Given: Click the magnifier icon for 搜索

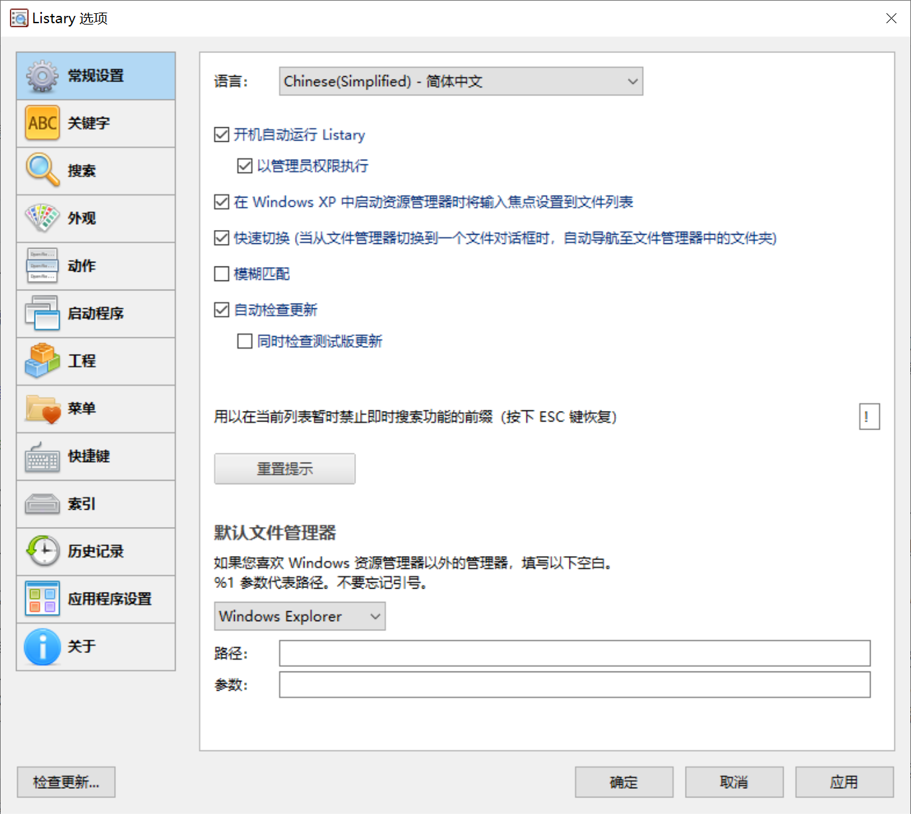Looking at the screenshot, I should click(x=42, y=170).
